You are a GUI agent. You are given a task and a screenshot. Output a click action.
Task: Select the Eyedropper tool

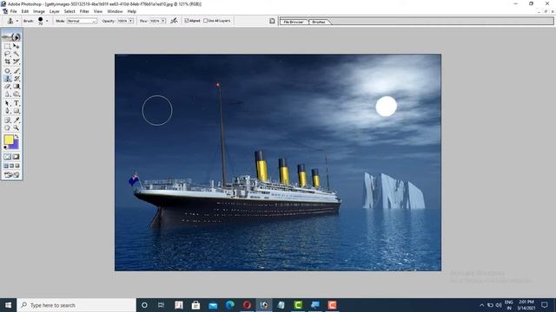click(17, 120)
